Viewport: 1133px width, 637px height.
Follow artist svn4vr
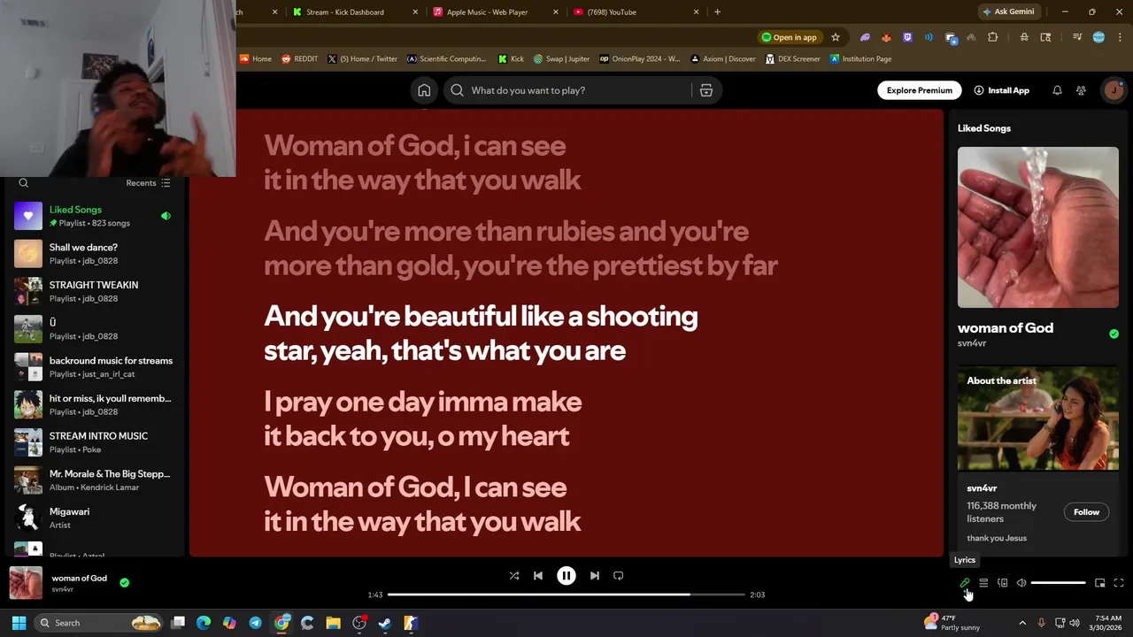(x=1086, y=512)
